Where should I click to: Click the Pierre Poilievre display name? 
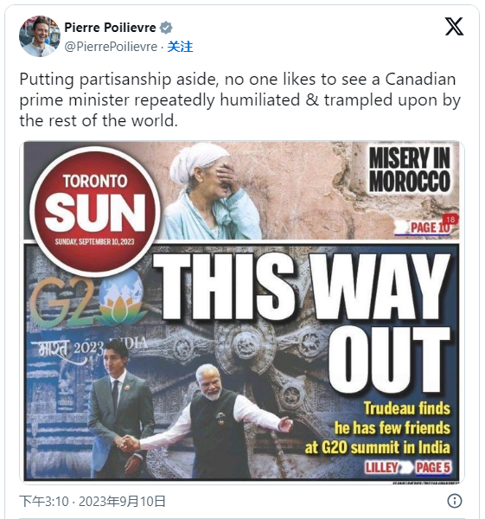(110, 28)
